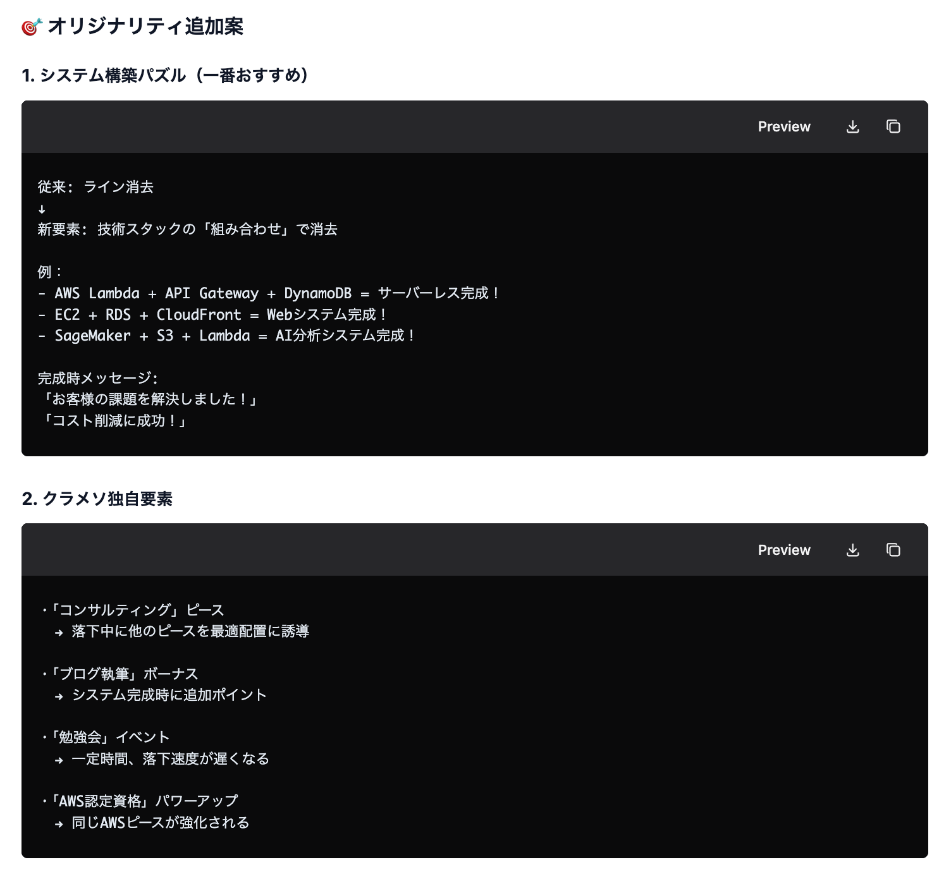Viewport: 951px width, 886px height.
Task: Click the text 例:
Action: 49,272
